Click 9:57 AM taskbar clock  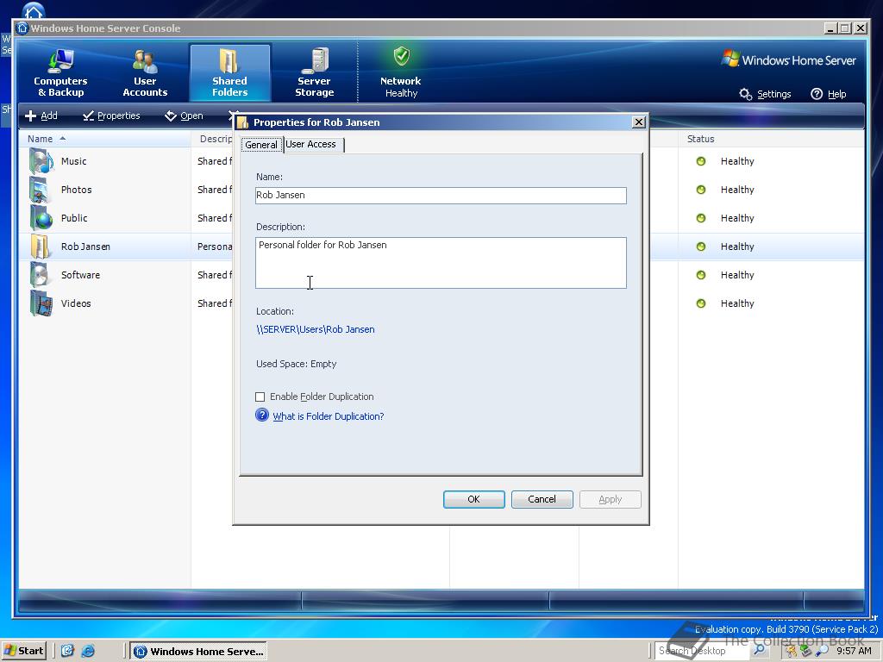point(854,651)
